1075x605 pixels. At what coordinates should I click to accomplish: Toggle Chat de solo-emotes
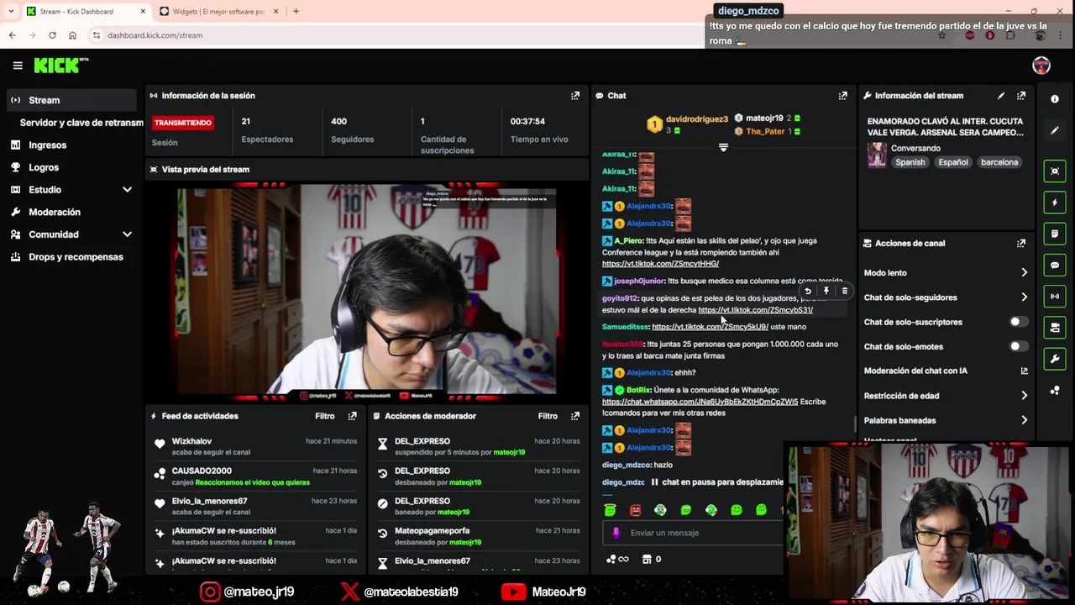(1017, 346)
